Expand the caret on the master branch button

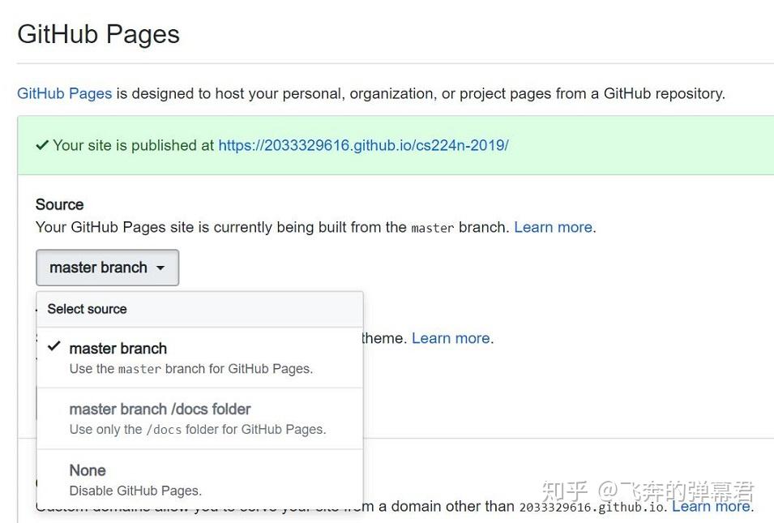[160, 268]
